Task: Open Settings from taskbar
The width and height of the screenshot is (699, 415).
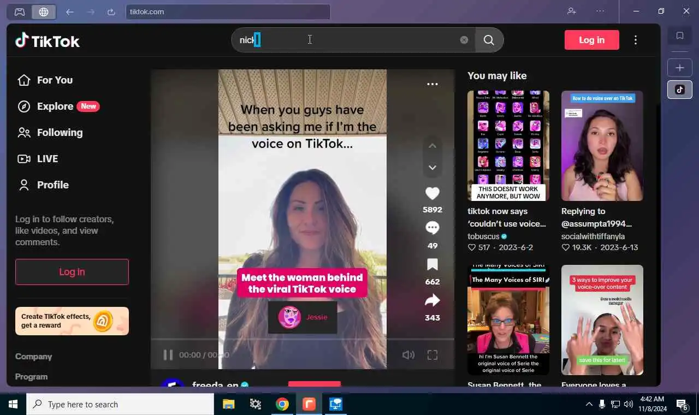Action: 255,404
